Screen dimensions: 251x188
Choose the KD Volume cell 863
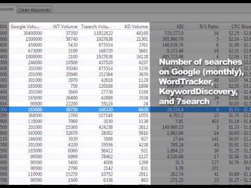144,180
